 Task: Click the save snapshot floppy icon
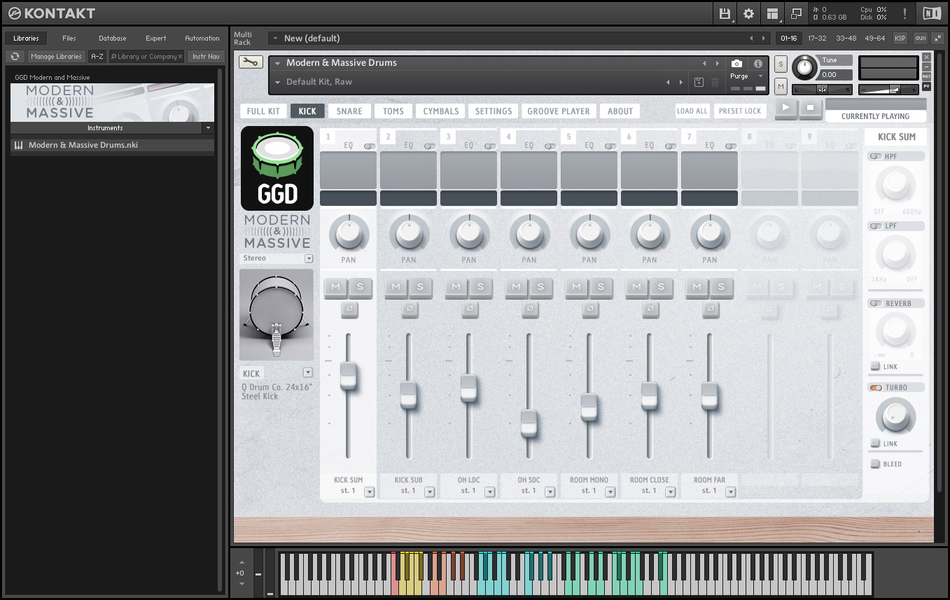click(x=699, y=82)
